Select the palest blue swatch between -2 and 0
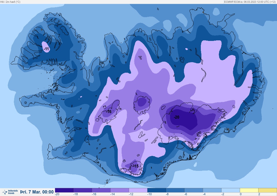 click(231, 190)
